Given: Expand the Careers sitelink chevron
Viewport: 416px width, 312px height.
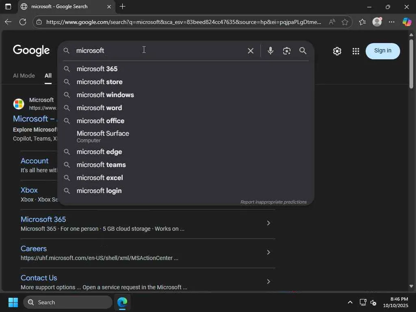Looking at the screenshot, I should [268, 252].
